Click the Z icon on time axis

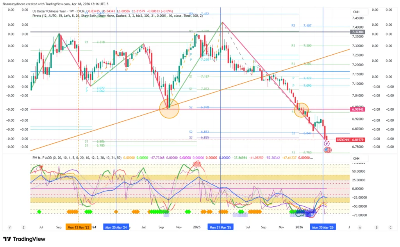click(x=24, y=227)
